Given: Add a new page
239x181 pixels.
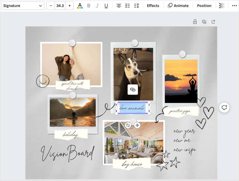Looking at the screenshot, I should point(213,22).
